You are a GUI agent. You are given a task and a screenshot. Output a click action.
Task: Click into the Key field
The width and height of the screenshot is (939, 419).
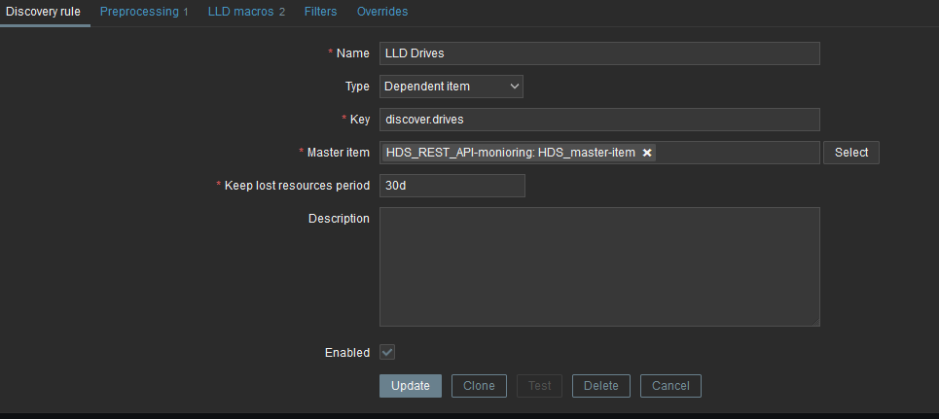click(599, 120)
